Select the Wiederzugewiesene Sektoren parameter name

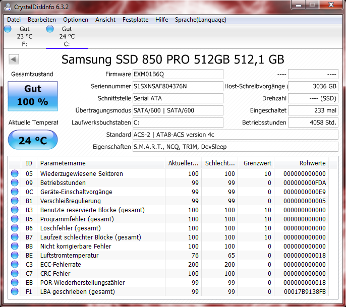click(x=81, y=174)
